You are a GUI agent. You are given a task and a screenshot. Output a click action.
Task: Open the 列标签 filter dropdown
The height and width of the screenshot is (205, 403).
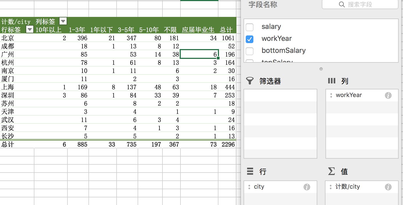click(63, 21)
